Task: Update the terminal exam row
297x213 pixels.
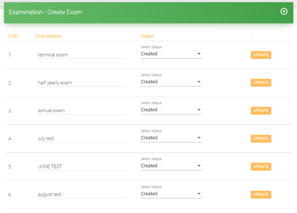Action: pyautogui.click(x=261, y=55)
